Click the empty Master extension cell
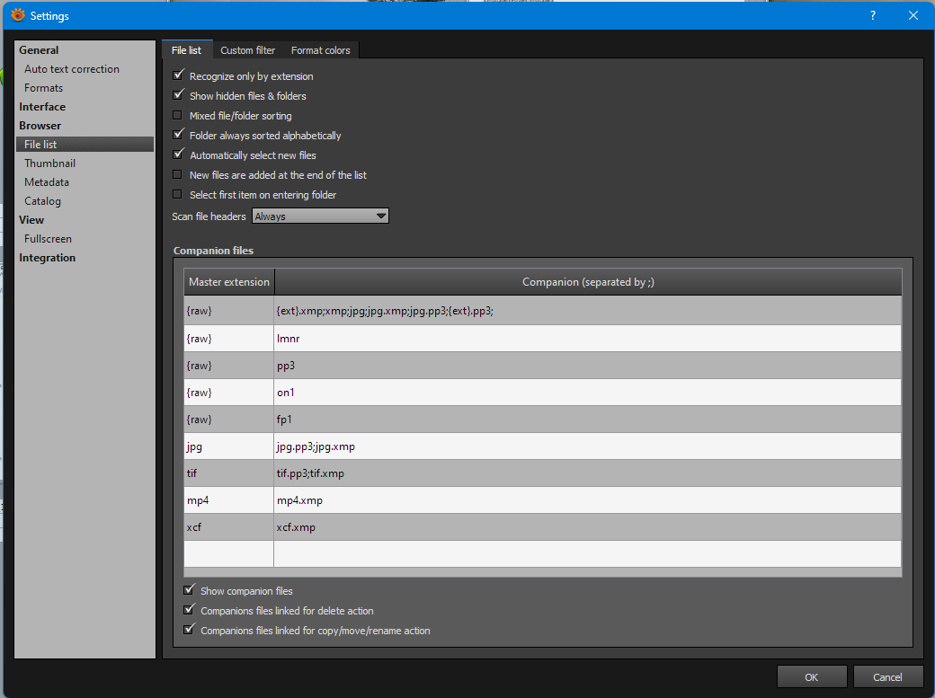Screen dimensions: 935x698 coord(228,553)
